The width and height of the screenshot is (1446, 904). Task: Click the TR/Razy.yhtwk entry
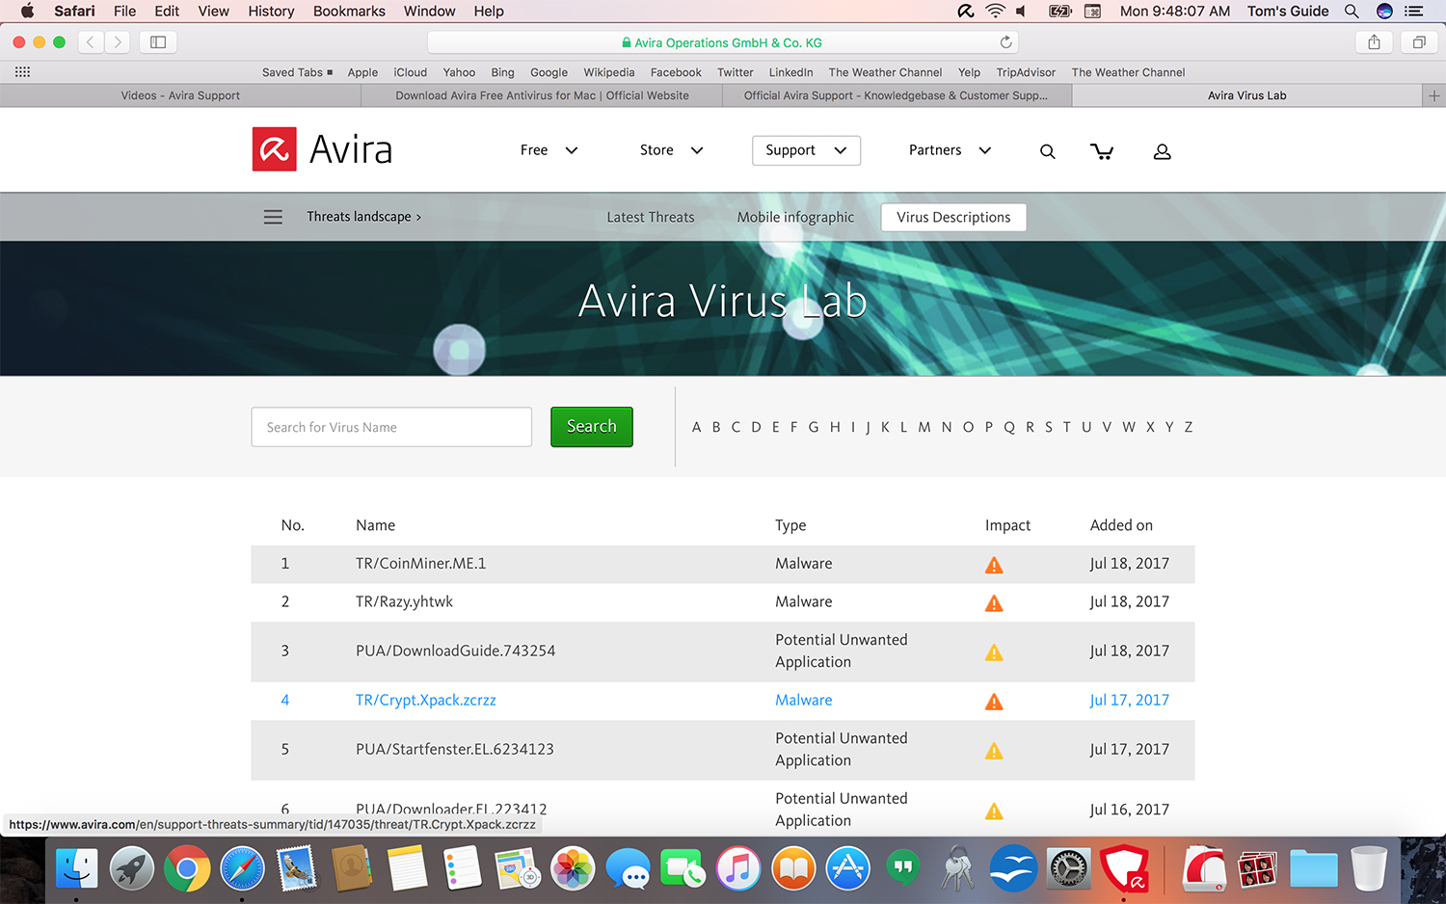point(404,601)
